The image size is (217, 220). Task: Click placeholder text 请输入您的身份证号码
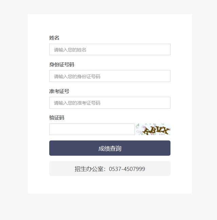77,76
